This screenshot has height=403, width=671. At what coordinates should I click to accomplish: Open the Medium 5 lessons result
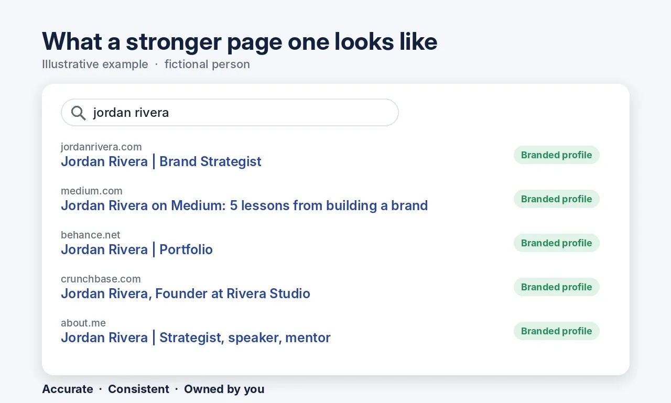pyautogui.click(x=244, y=205)
